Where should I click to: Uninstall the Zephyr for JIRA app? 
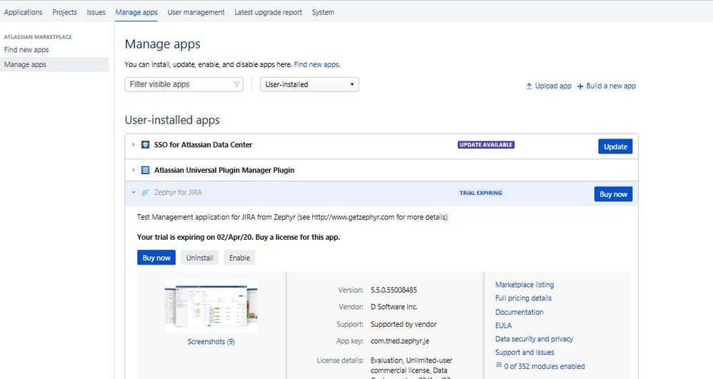click(199, 258)
